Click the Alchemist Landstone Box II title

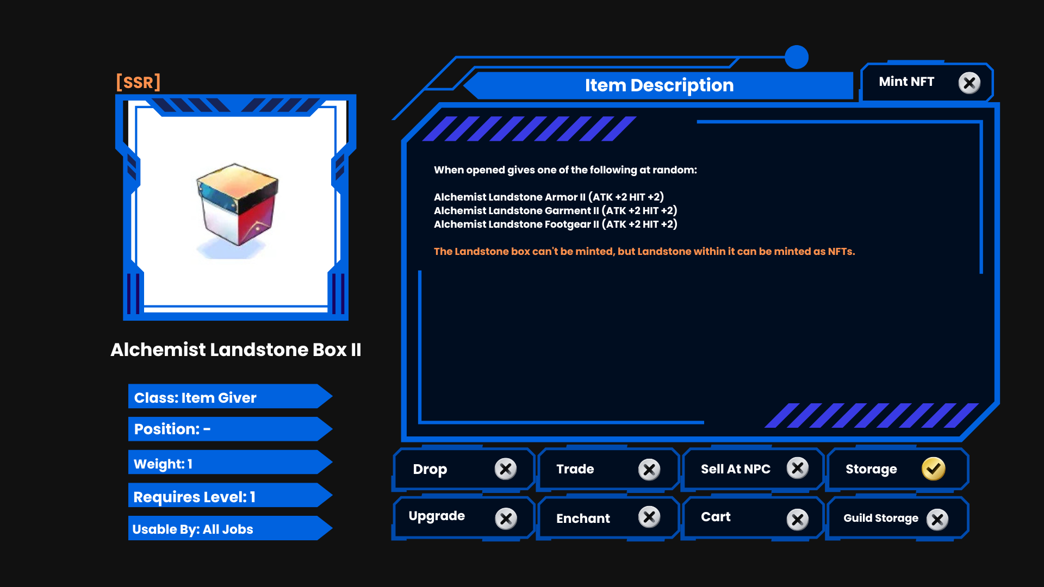coord(235,349)
